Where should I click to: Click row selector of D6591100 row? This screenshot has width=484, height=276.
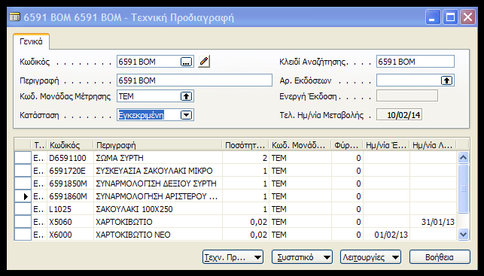pyautogui.click(x=23, y=158)
